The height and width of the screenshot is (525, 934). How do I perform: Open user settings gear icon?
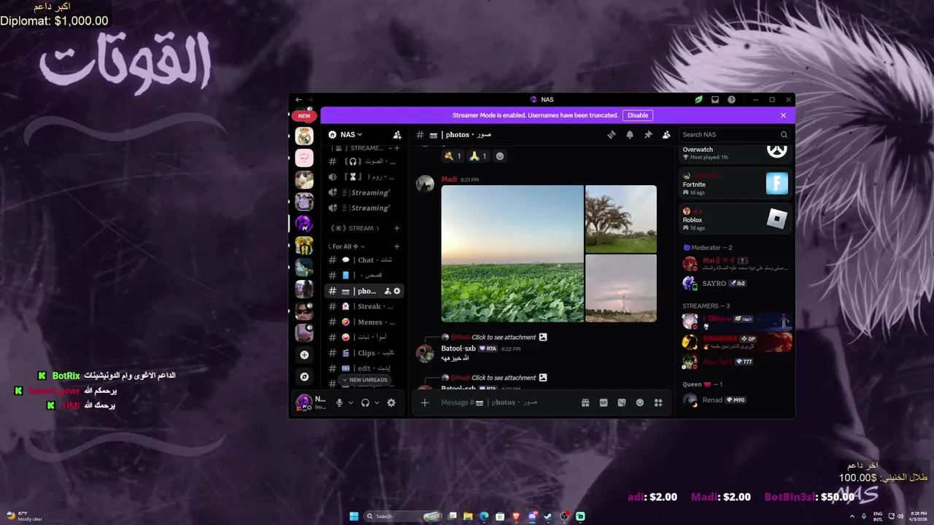coord(391,402)
